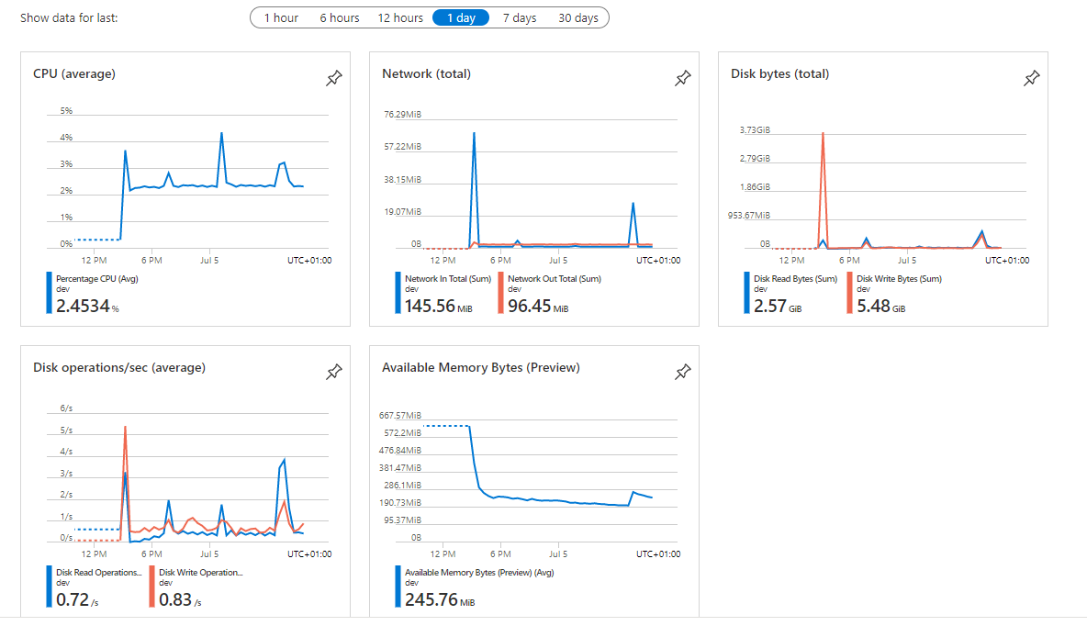Pin the Network (total) chart
Viewport: 1087px width, 626px height.
682,78
